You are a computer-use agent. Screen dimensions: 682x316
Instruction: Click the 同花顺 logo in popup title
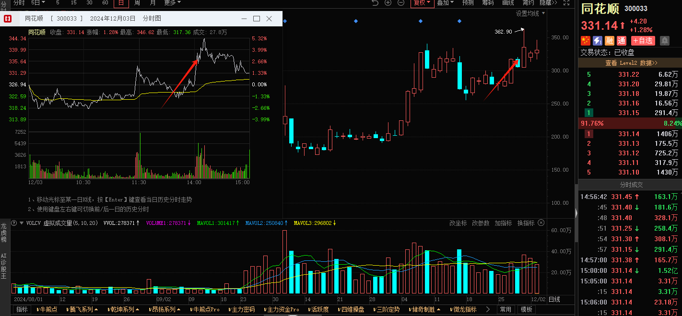(x=8, y=19)
